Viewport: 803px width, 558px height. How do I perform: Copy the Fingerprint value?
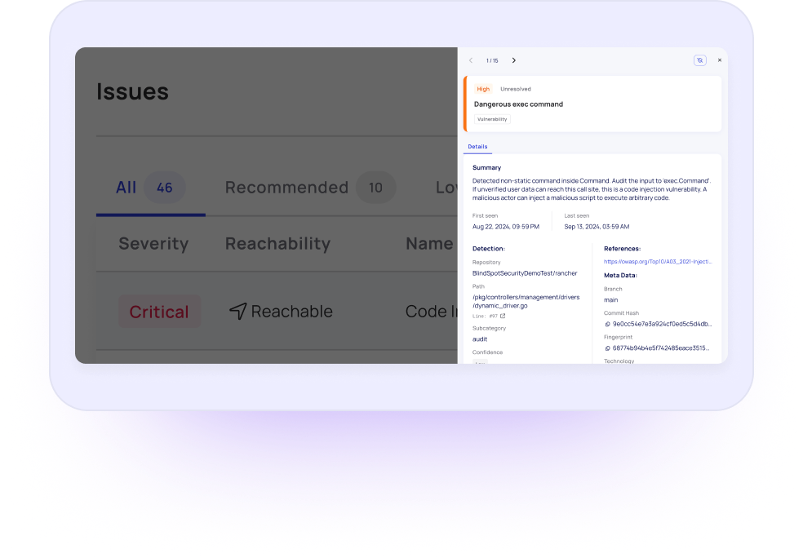coord(607,348)
